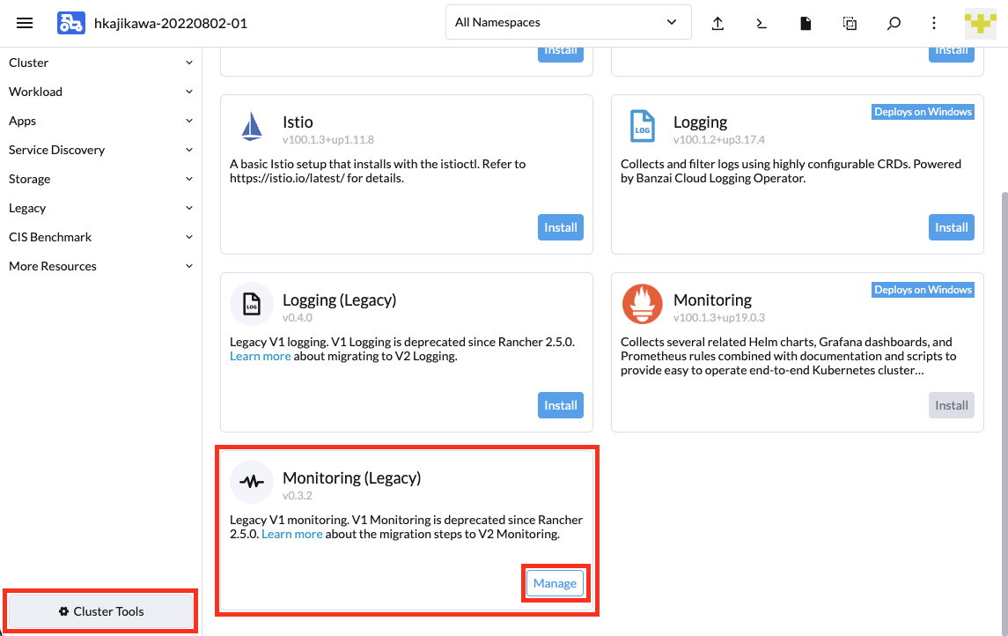Click the Istio sailboat icon
This screenshot has width=1008, height=636.
(252, 126)
